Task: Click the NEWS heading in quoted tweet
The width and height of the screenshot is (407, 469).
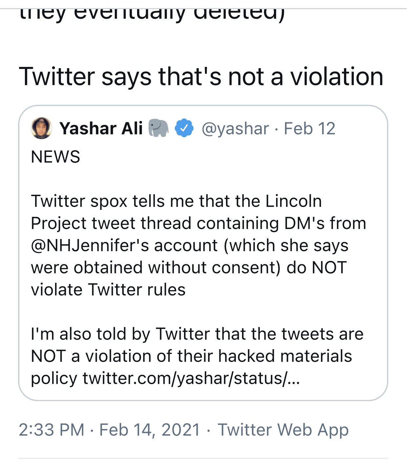Action: 55,156
